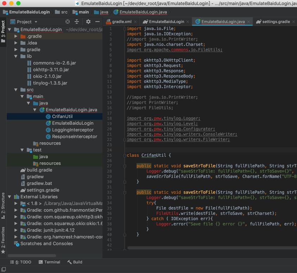Open the 6: TODO tool window

click(20, 262)
